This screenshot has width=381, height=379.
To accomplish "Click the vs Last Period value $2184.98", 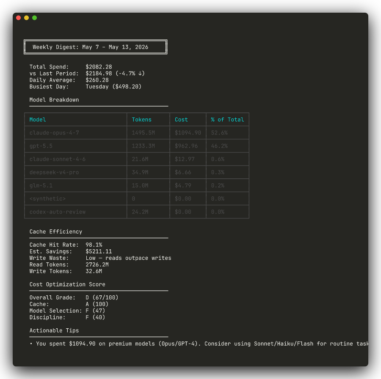I will point(99,74).
